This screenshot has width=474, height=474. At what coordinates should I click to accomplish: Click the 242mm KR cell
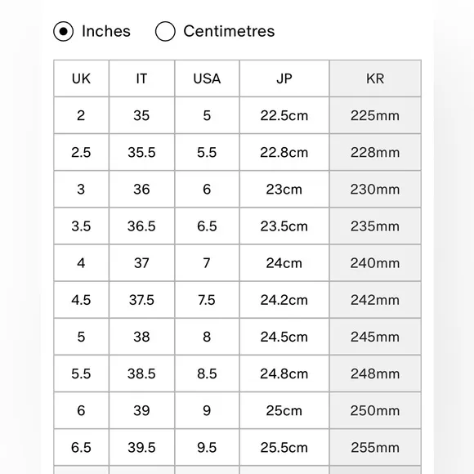click(375, 300)
